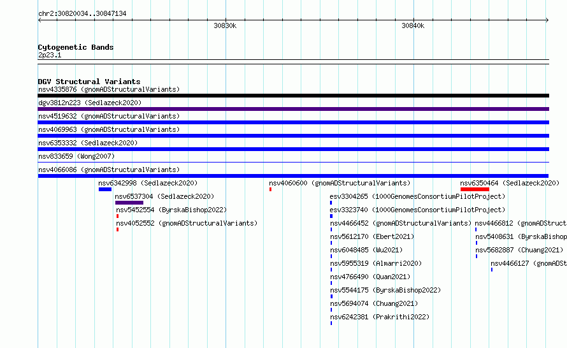The height and width of the screenshot is (348, 567).
Task: Open nsv833659 (Wong2007) label
Action: (x=76, y=156)
